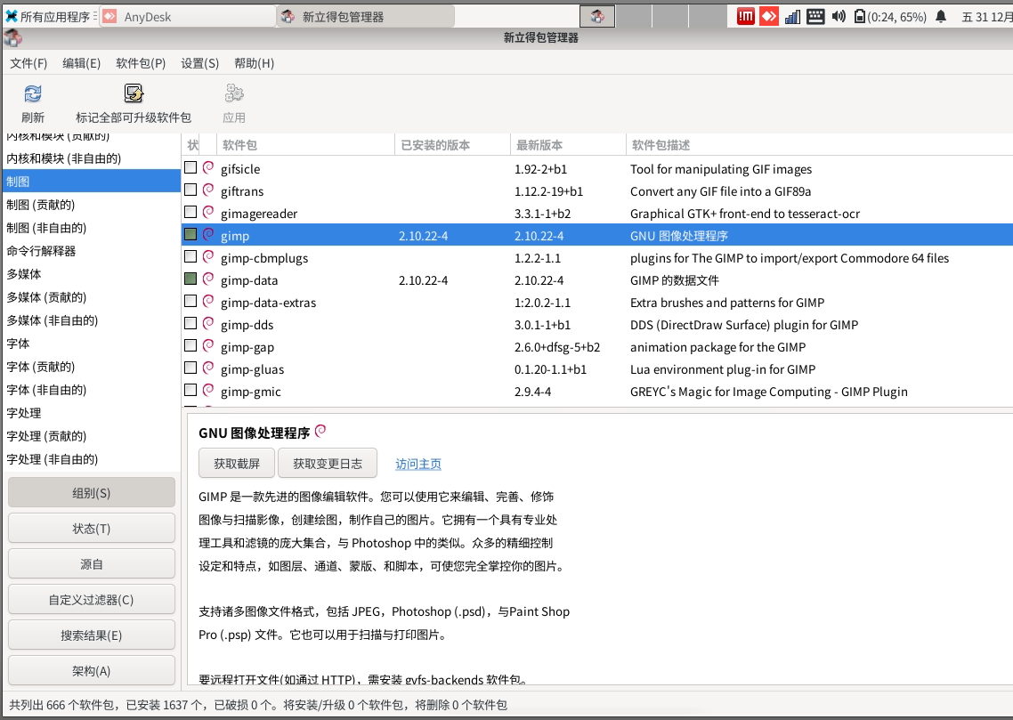Click the 搜索结果(E) button

(x=91, y=635)
